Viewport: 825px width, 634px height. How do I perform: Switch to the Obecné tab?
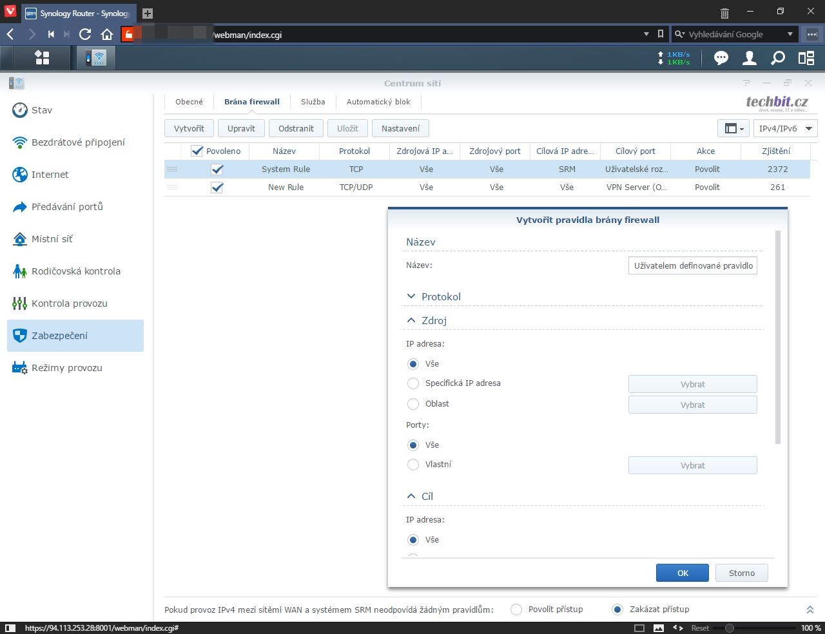(x=189, y=102)
